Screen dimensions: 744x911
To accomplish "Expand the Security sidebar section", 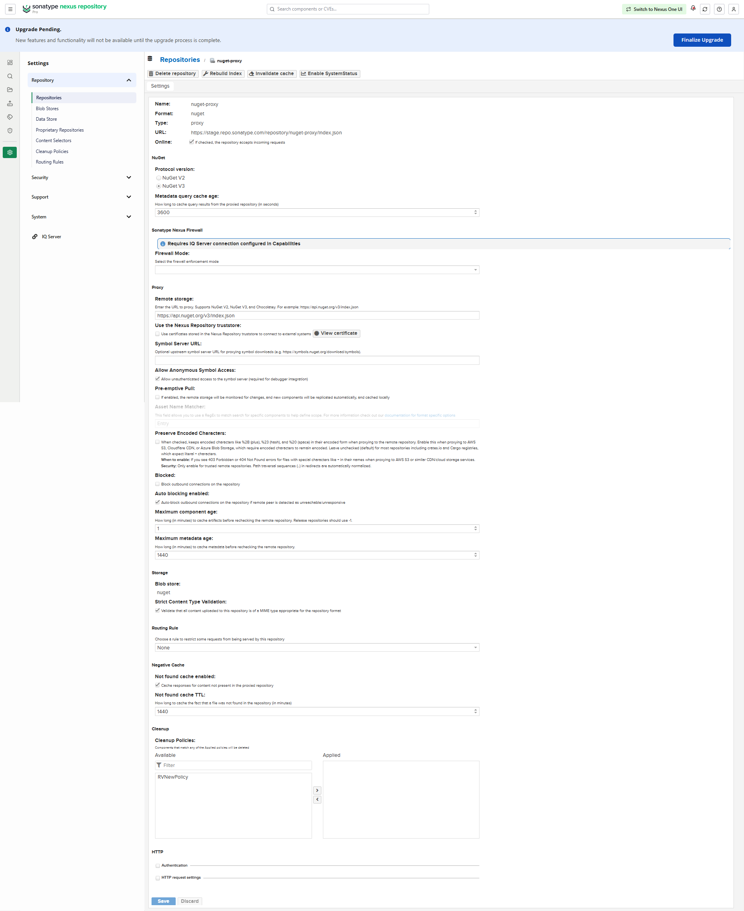I will [82, 177].
